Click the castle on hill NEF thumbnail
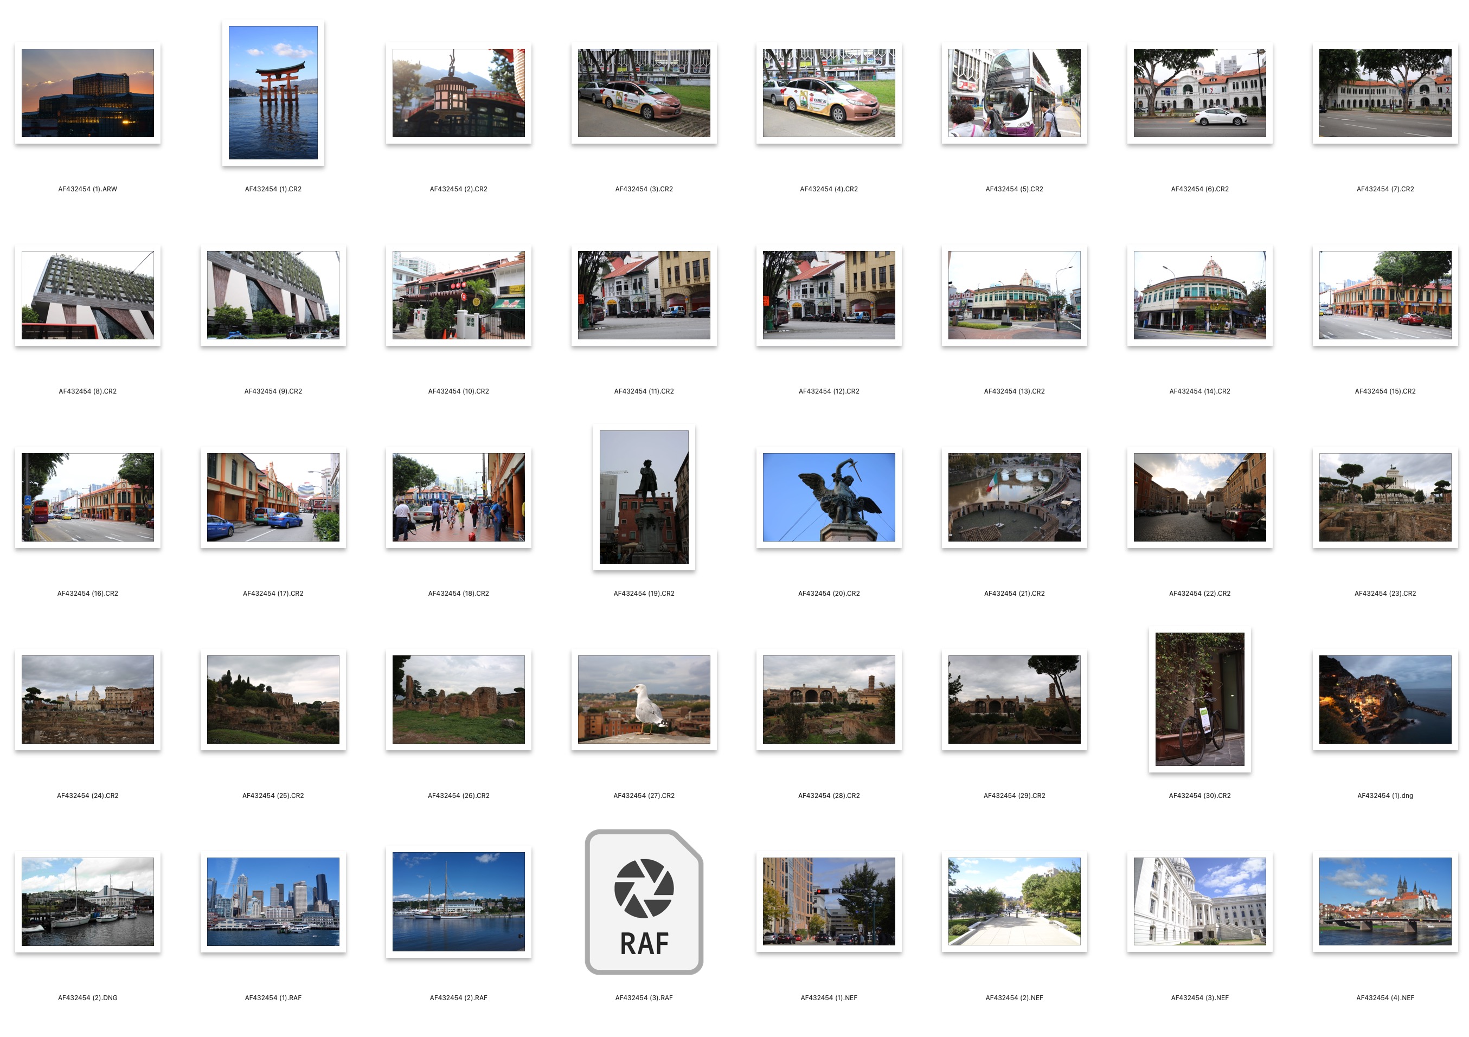Viewport: 1469px width, 1037px height. [x=1384, y=901]
